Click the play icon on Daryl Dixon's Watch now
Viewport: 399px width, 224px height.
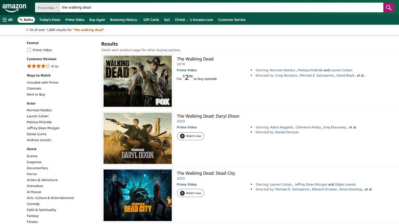pyautogui.click(x=181, y=136)
